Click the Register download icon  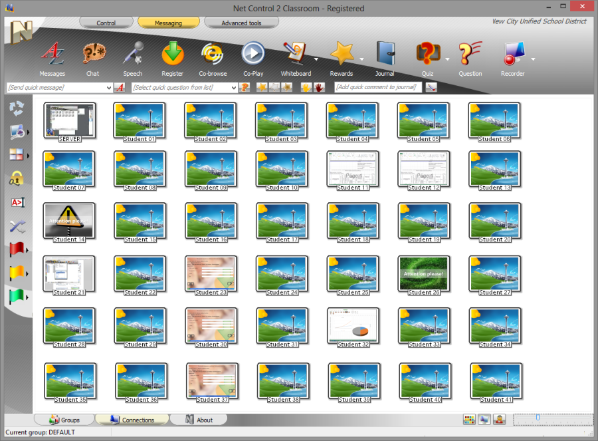pos(173,54)
